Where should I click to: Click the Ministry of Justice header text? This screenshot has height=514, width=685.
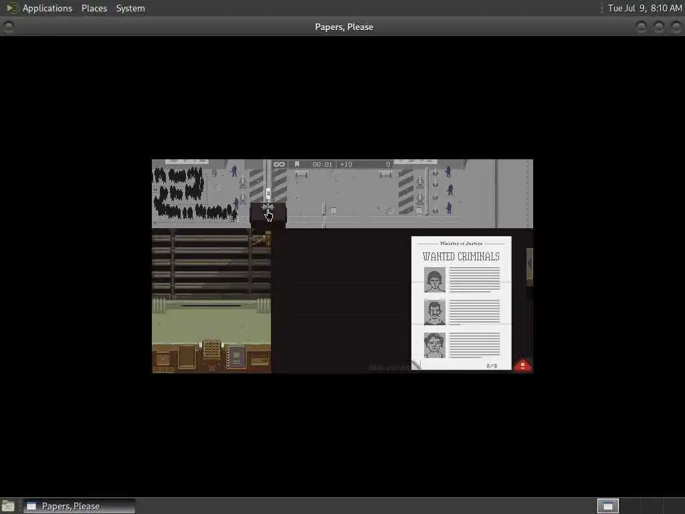point(462,244)
